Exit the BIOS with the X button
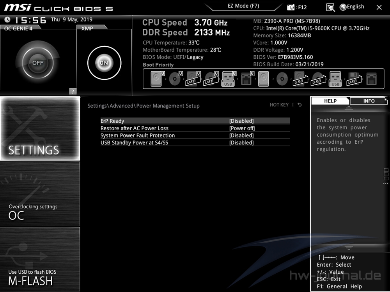390x292 pixels. click(379, 7)
